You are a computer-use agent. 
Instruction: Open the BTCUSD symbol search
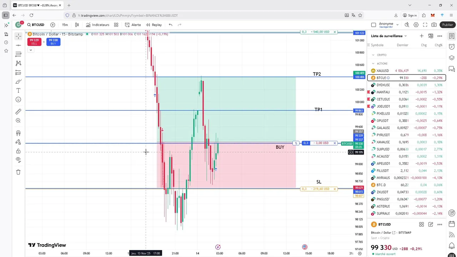point(36,25)
